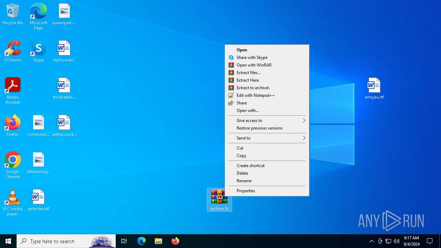
Task: Open the notification center icon
Action: pyautogui.click(x=430, y=241)
